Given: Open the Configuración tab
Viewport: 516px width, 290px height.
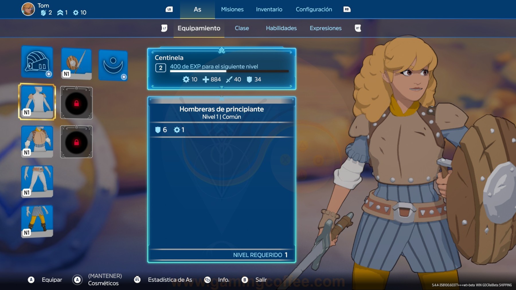Looking at the screenshot, I should (314, 9).
